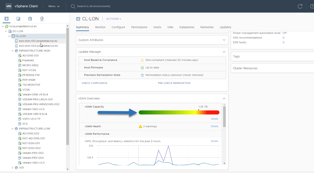Switch to the Monitor tab
Image resolution: width=314 pixels, height=174 pixels.
coord(100,27)
